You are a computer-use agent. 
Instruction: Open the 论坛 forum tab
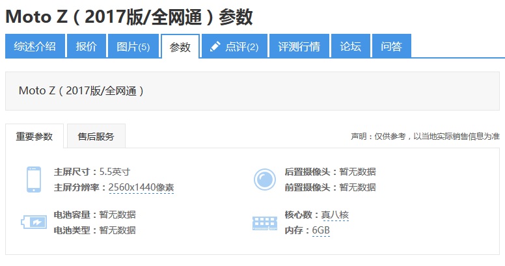point(350,47)
